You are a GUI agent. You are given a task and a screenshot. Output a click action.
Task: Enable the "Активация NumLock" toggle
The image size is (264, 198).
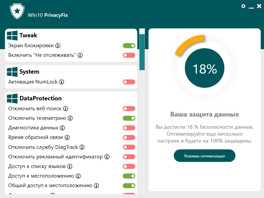tap(129, 82)
